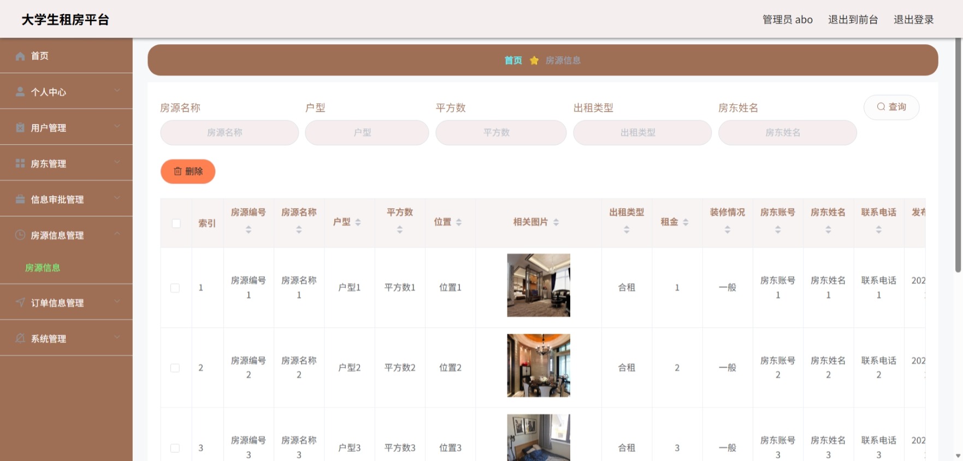Sort by 房东姓名 column arrows
This screenshot has height=461, width=963.
[828, 230]
